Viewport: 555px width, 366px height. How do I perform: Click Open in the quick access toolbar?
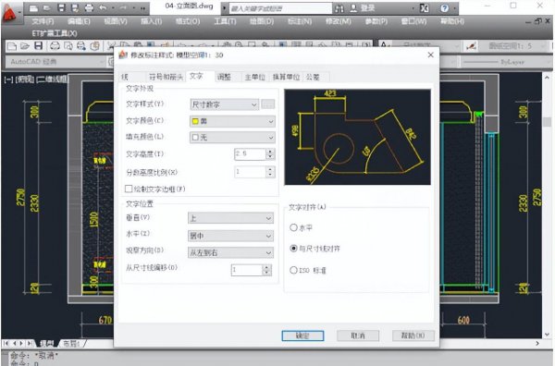click(x=47, y=7)
